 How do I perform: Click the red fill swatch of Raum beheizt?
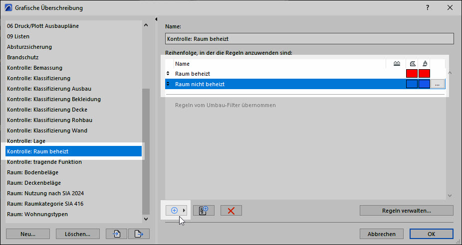412,74
